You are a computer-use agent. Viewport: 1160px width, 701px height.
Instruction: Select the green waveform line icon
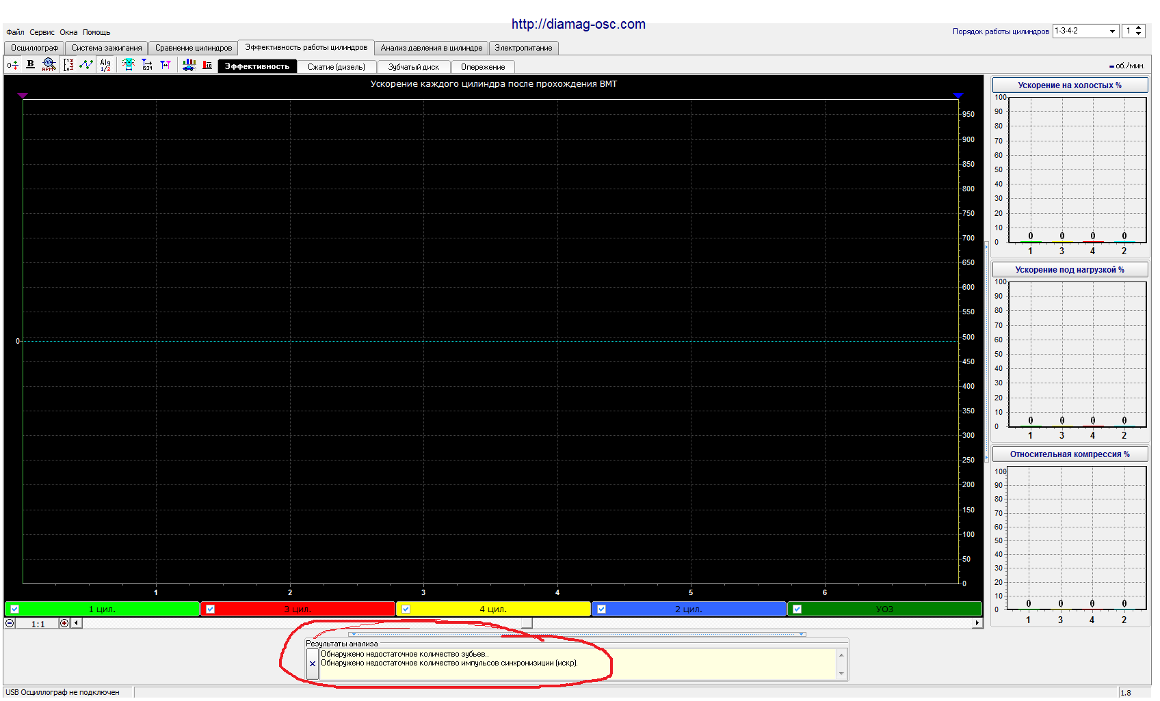86,65
